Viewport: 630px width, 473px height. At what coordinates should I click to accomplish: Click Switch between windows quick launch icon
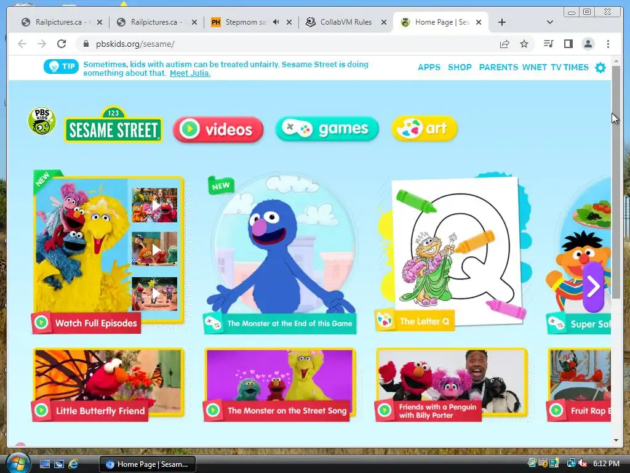click(58, 464)
